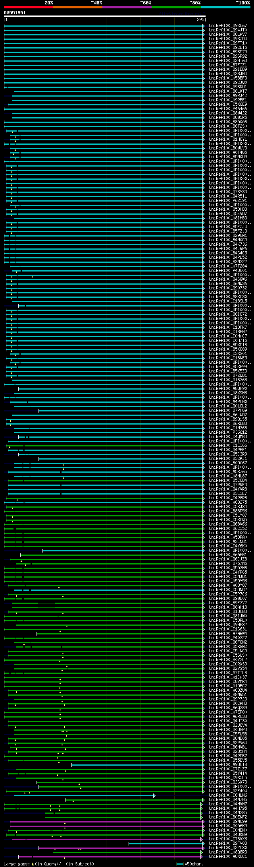
Task: Select hit label UniRef100_B3SAJ1
Action: pos(228,459)
